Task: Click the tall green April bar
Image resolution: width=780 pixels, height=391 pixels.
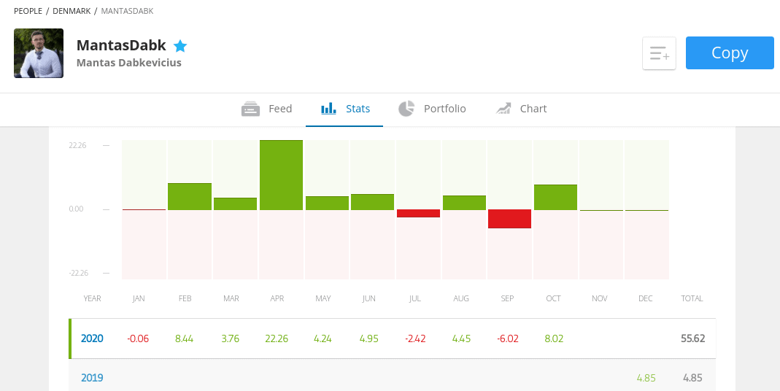Action: point(281,175)
